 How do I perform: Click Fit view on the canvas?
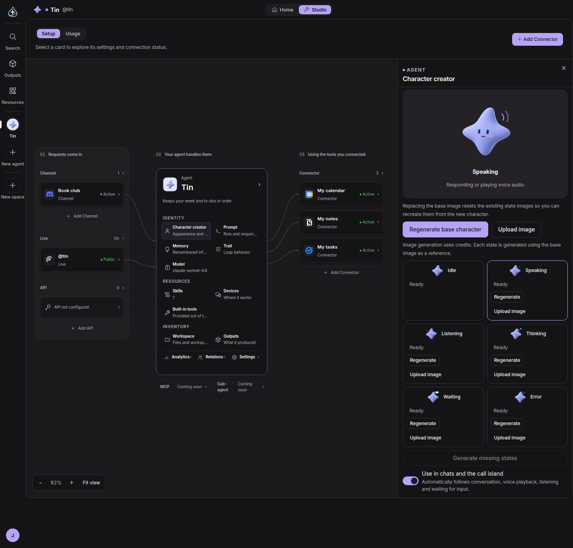[92, 483]
